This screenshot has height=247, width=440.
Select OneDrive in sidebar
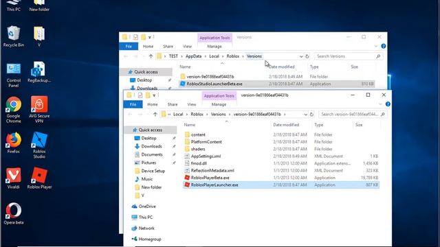click(x=147, y=207)
